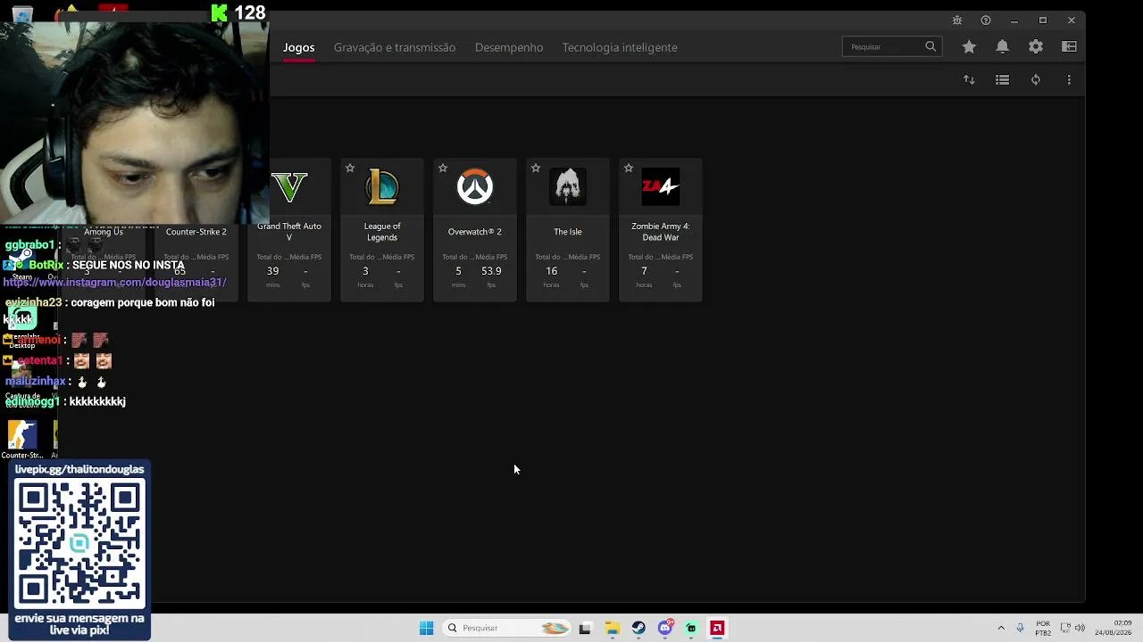Image resolution: width=1143 pixels, height=642 pixels.
Task: Open the sort order arrows for games
Action: point(969,79)
